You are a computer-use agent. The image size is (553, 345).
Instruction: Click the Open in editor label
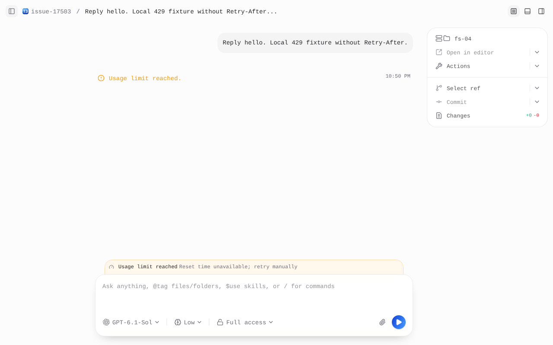470,53
